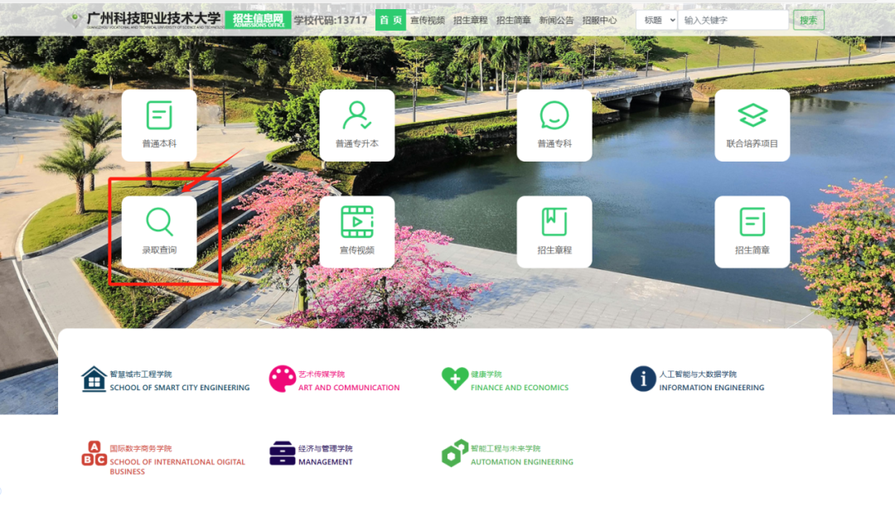
Task: Click the university logo in the header
Action: point(145,19)
